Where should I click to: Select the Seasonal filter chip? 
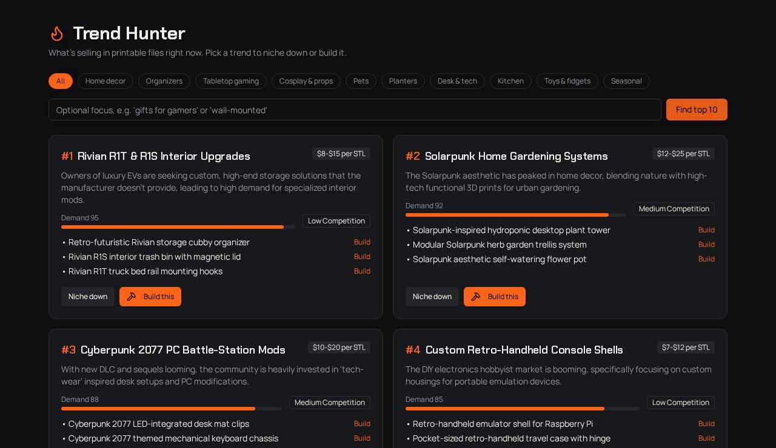pos(626,81)
